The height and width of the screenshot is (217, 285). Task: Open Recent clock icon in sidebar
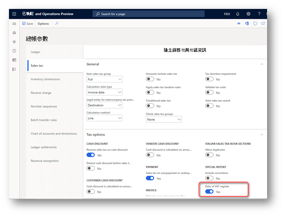point(14,51)
